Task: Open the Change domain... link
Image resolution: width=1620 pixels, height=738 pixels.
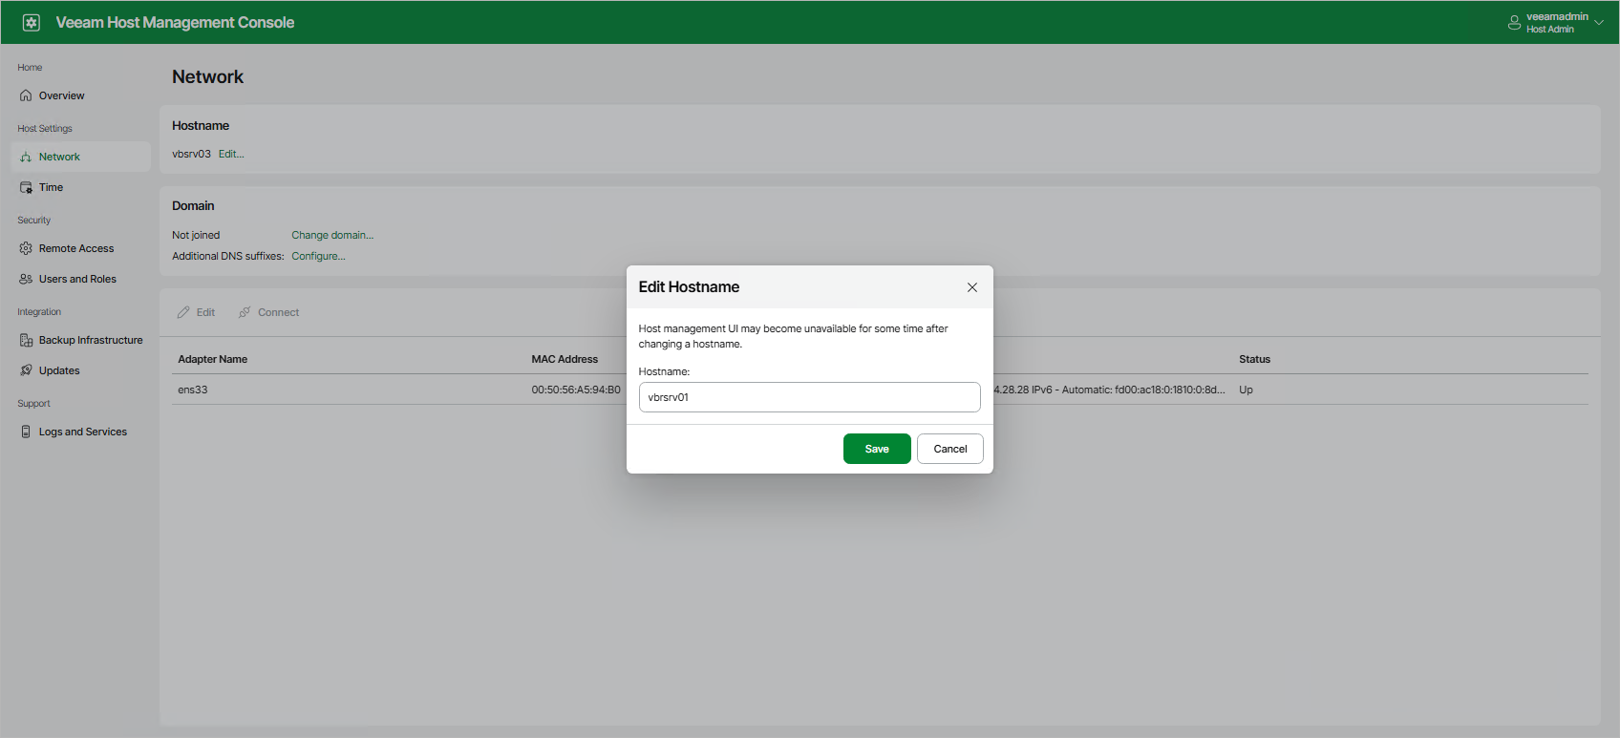Action: coord(332,235)
